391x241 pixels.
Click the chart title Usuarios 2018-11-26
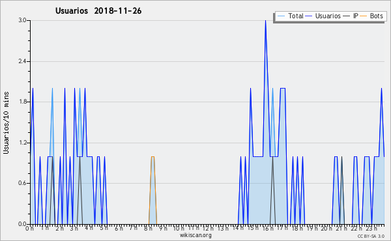(x=98, y=10)
